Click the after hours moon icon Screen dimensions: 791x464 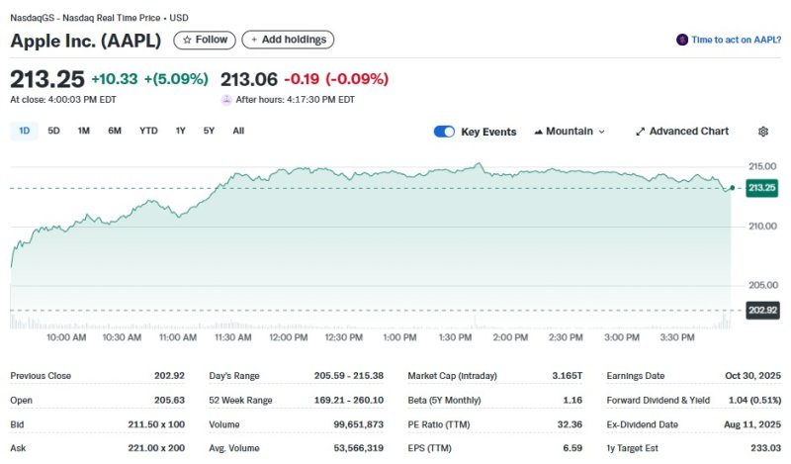226,100
